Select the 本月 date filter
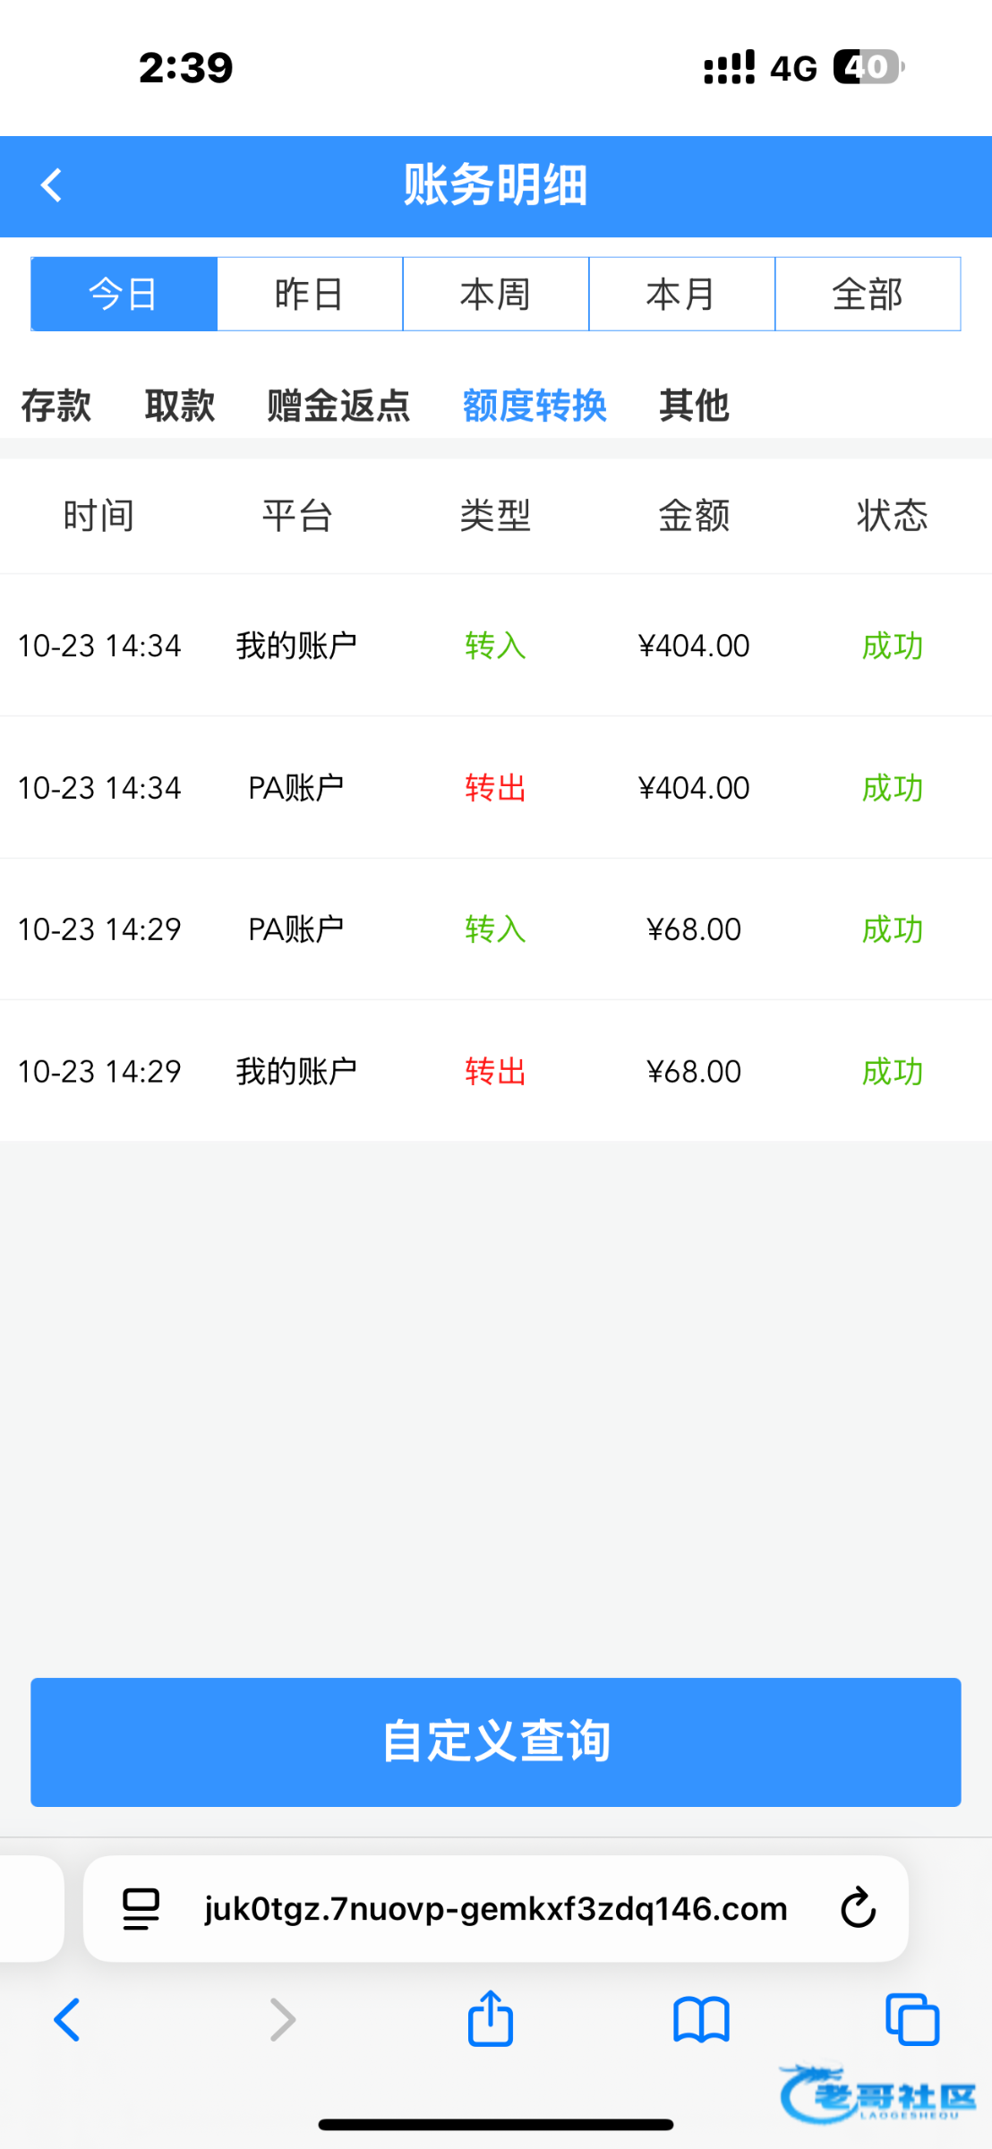 coord(681,295)
